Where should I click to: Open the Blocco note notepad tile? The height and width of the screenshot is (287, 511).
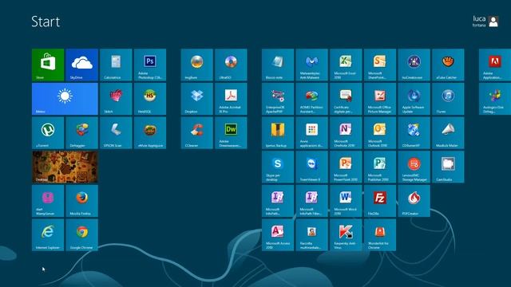[x=278, y=65]
